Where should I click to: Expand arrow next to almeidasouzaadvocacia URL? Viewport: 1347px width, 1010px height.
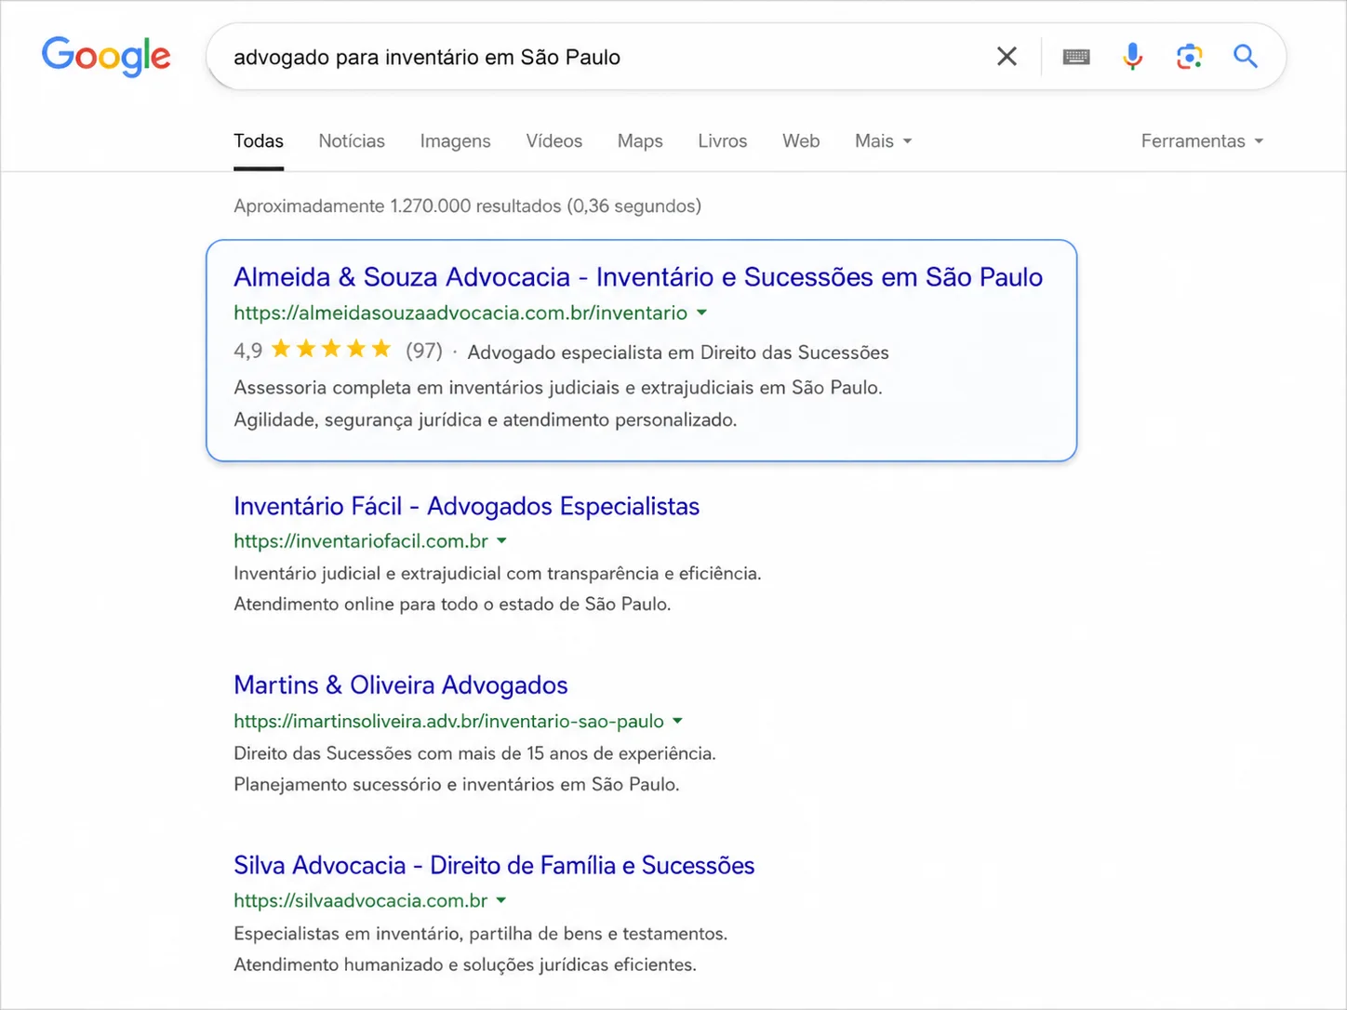[x=702, y=313]
